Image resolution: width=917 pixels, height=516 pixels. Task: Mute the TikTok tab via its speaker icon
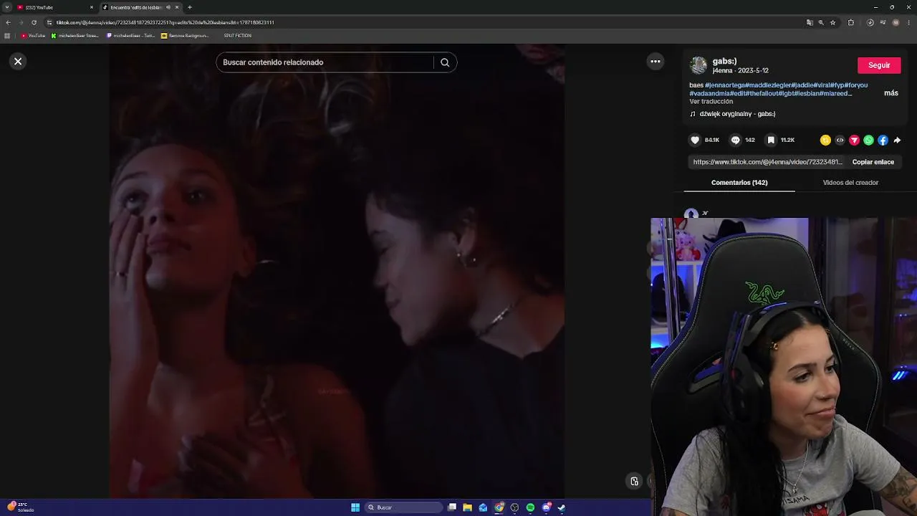tap(168, 7)
